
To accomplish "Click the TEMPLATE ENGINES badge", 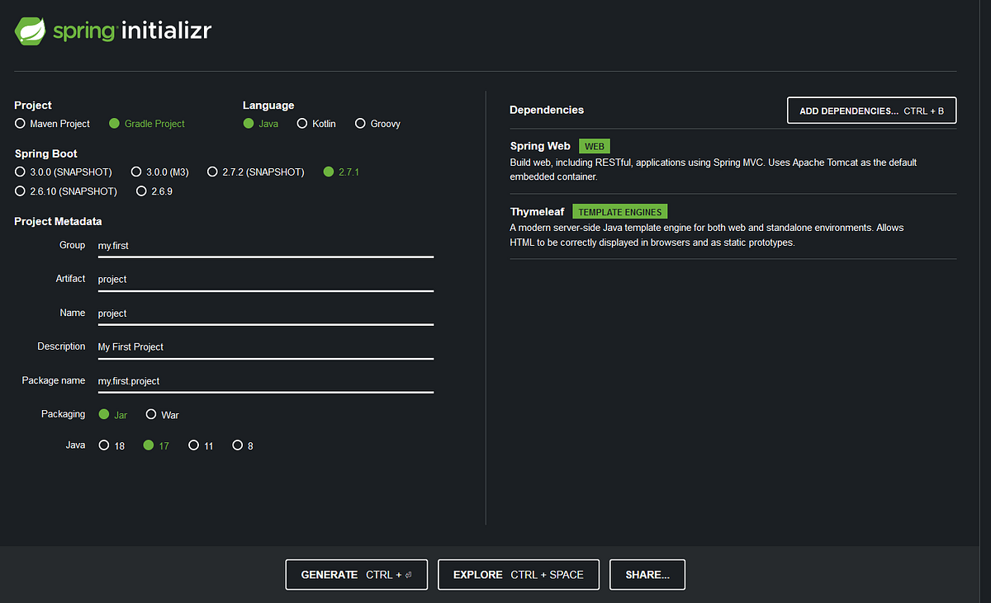I will pos(619,212).
